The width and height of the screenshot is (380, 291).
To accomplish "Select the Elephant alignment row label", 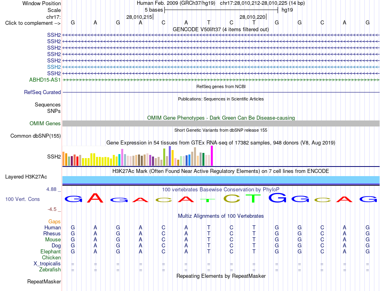I will [50, 252].
